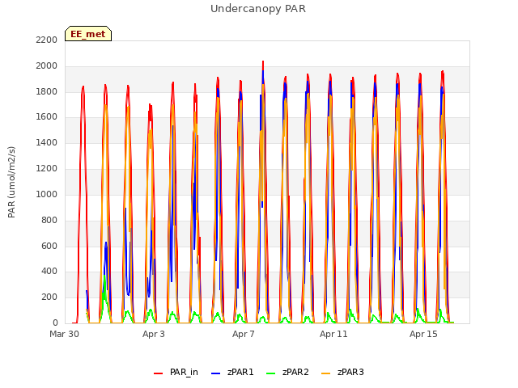
Task: Click the 1800 y-axis tick label
Action: [47, 91]
